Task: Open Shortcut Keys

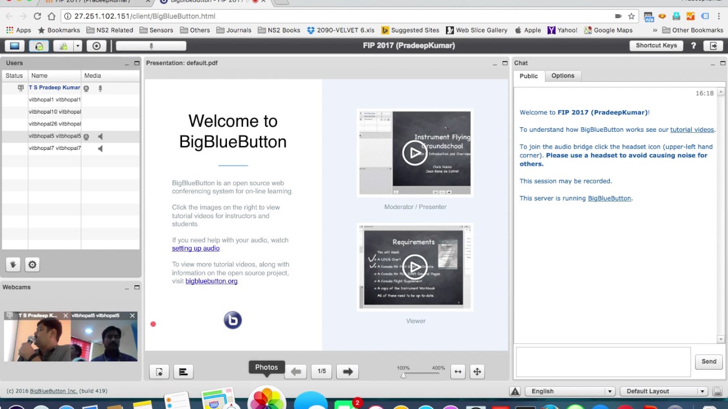Action: pyautogui.click(x=656, y=45)
